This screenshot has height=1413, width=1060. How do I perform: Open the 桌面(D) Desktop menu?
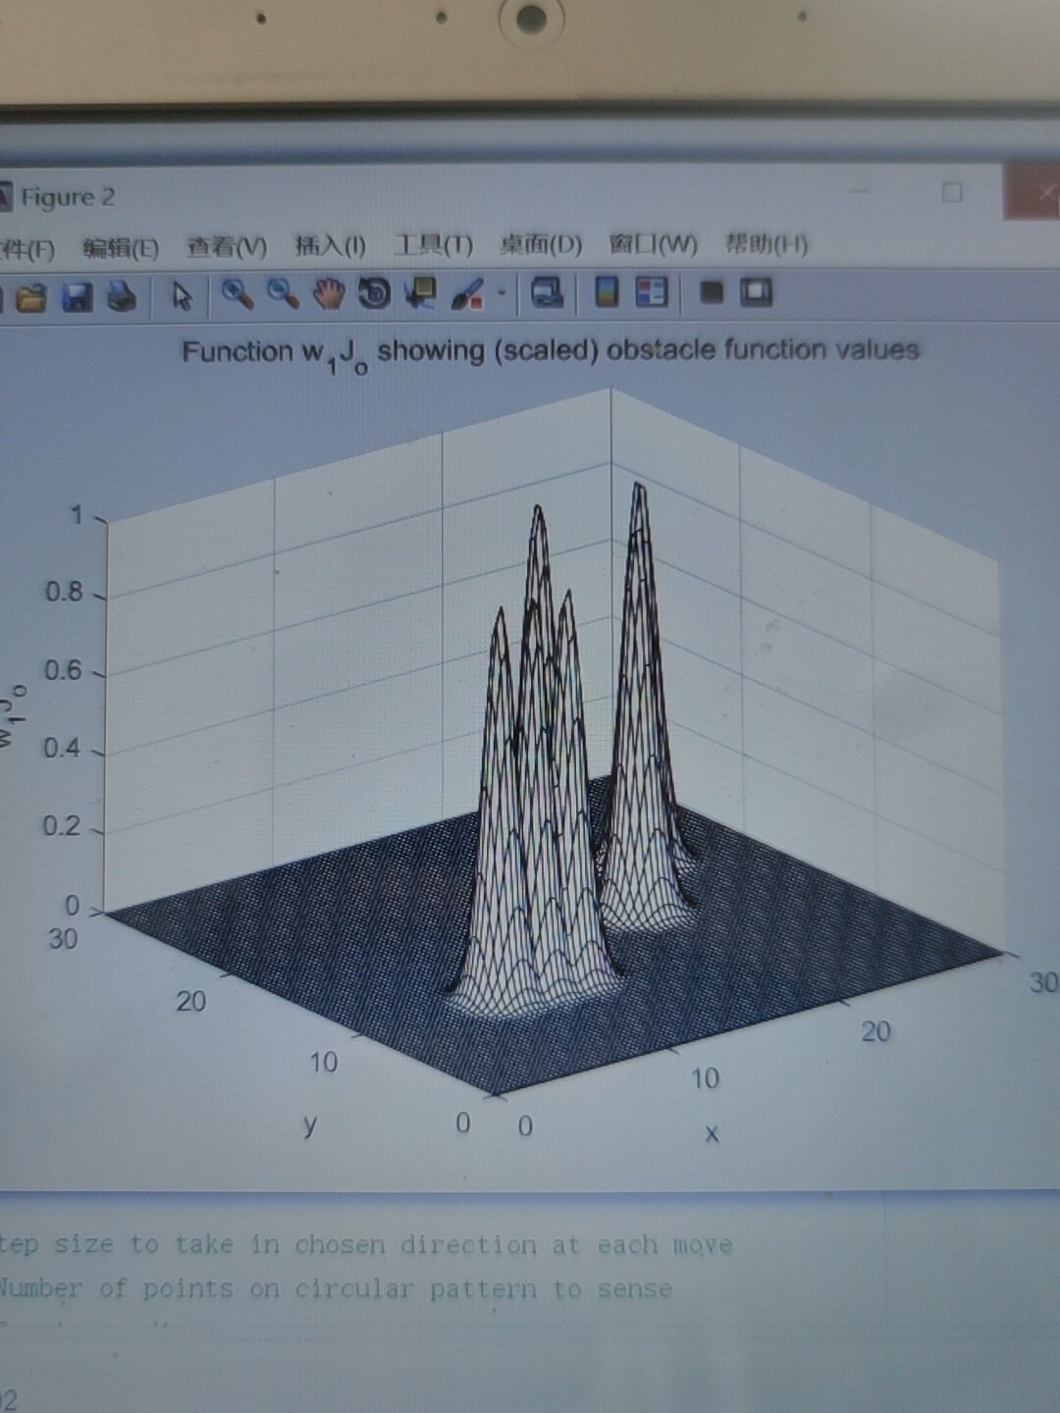click(541, 243)
